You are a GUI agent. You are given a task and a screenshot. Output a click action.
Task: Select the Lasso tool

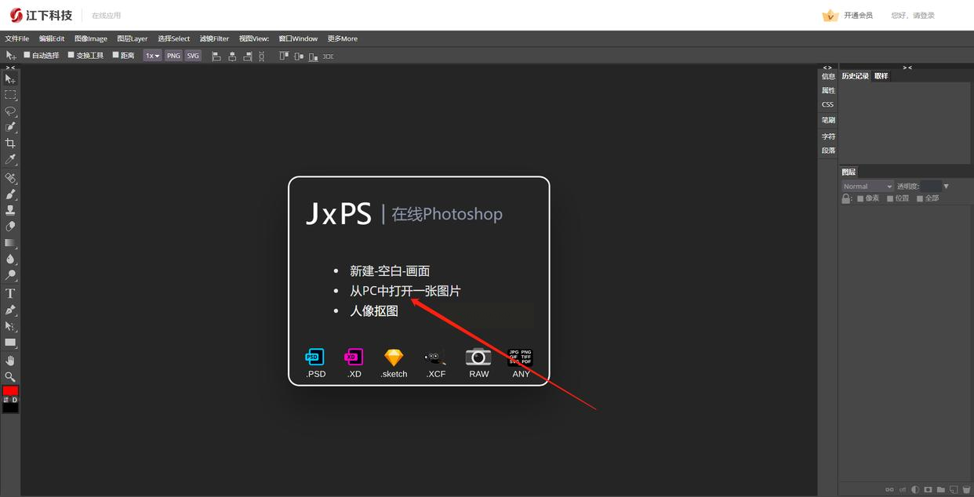(x=10, y=111)
